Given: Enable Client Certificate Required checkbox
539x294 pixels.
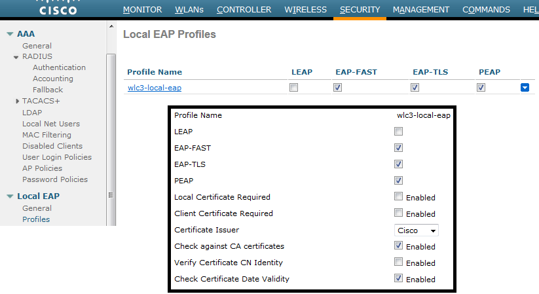Looking at the screenshot, I should click(x=398, y=213).
